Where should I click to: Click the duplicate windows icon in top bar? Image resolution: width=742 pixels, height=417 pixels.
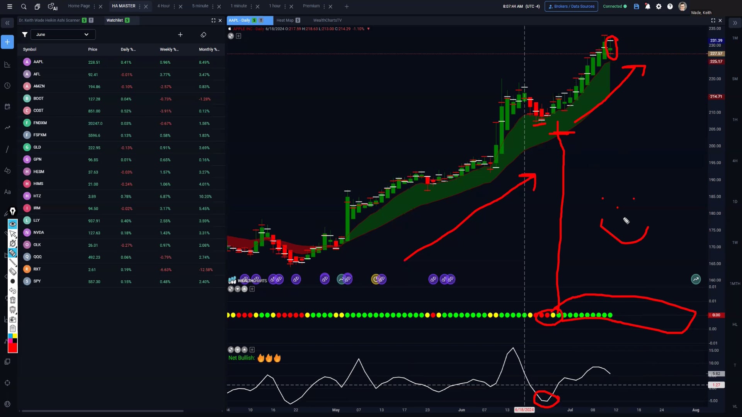click(37, 7)
